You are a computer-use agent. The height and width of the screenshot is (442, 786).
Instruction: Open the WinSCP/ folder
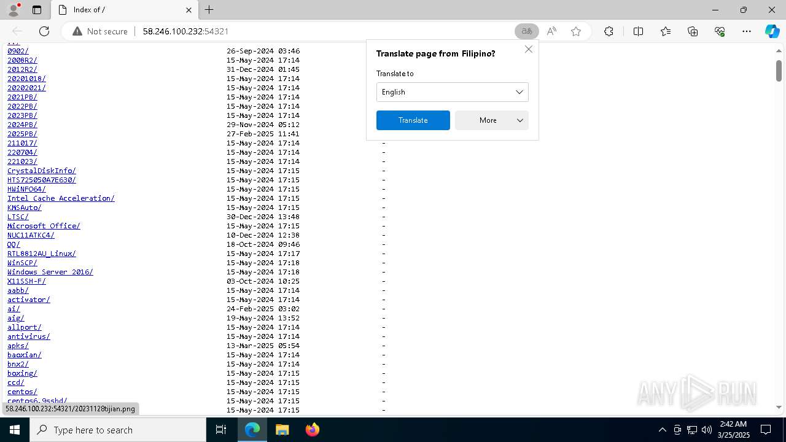click(22, 263)
